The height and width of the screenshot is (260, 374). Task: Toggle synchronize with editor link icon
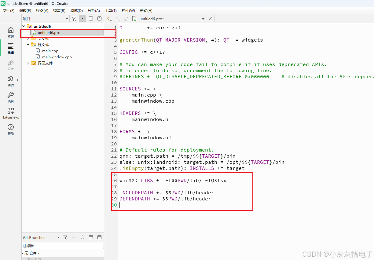(x=82, y=19)
